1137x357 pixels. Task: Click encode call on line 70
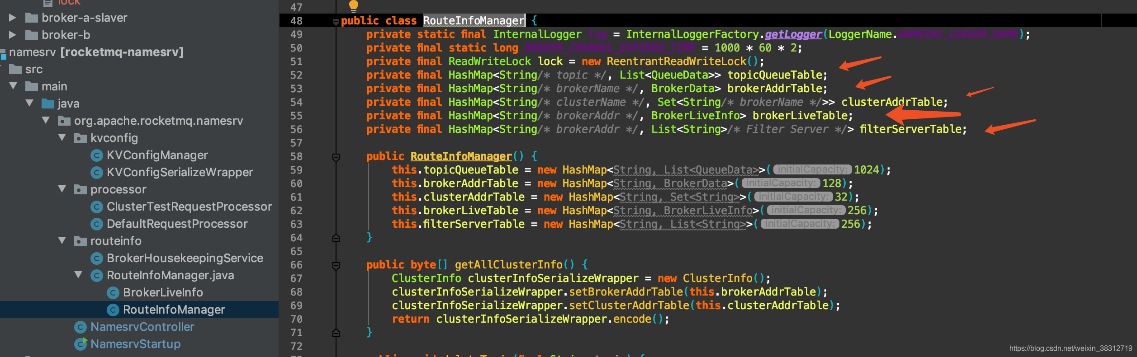click(632, 319)
